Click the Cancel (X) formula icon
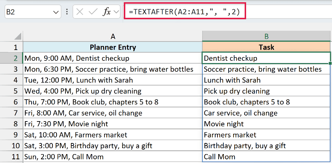Image resolution: width=332 pixels, height=163 pixels. (x=80, y=12)
